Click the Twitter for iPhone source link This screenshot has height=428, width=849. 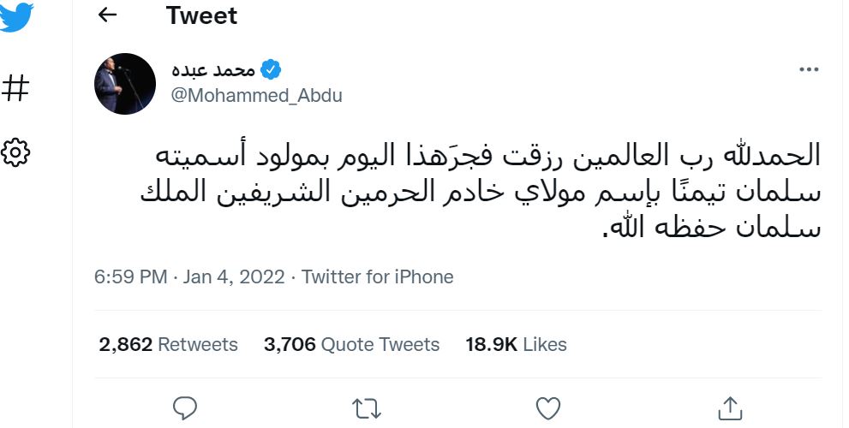pyautogui.click(x=378, y=277)
